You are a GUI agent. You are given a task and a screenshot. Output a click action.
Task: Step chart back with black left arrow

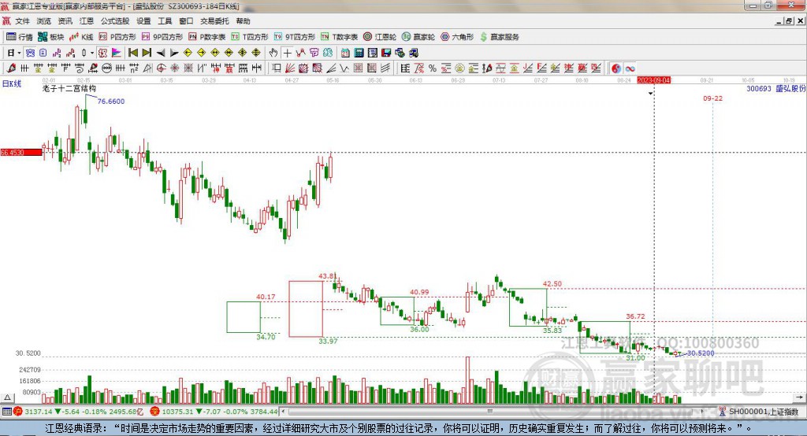pyautogui.click(x=161, y=53)
